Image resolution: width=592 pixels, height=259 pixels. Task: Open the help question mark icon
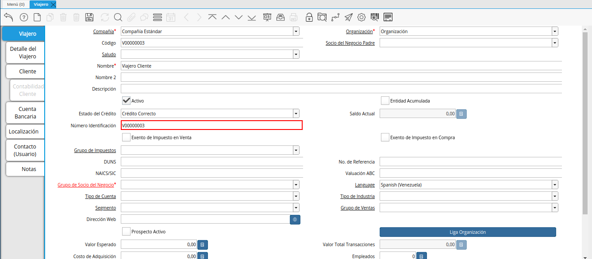coord(23,17)
